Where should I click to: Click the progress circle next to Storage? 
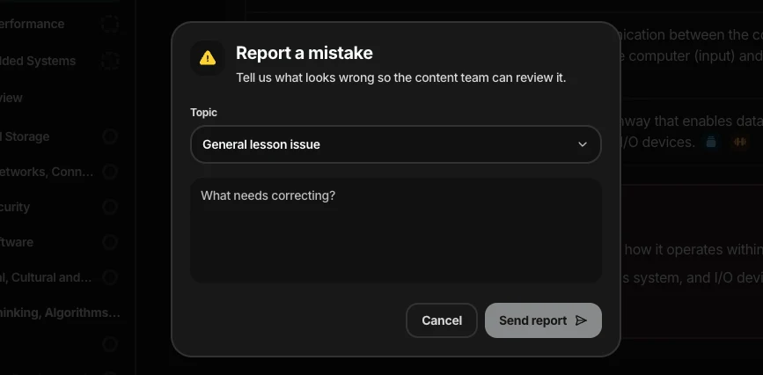110,136
